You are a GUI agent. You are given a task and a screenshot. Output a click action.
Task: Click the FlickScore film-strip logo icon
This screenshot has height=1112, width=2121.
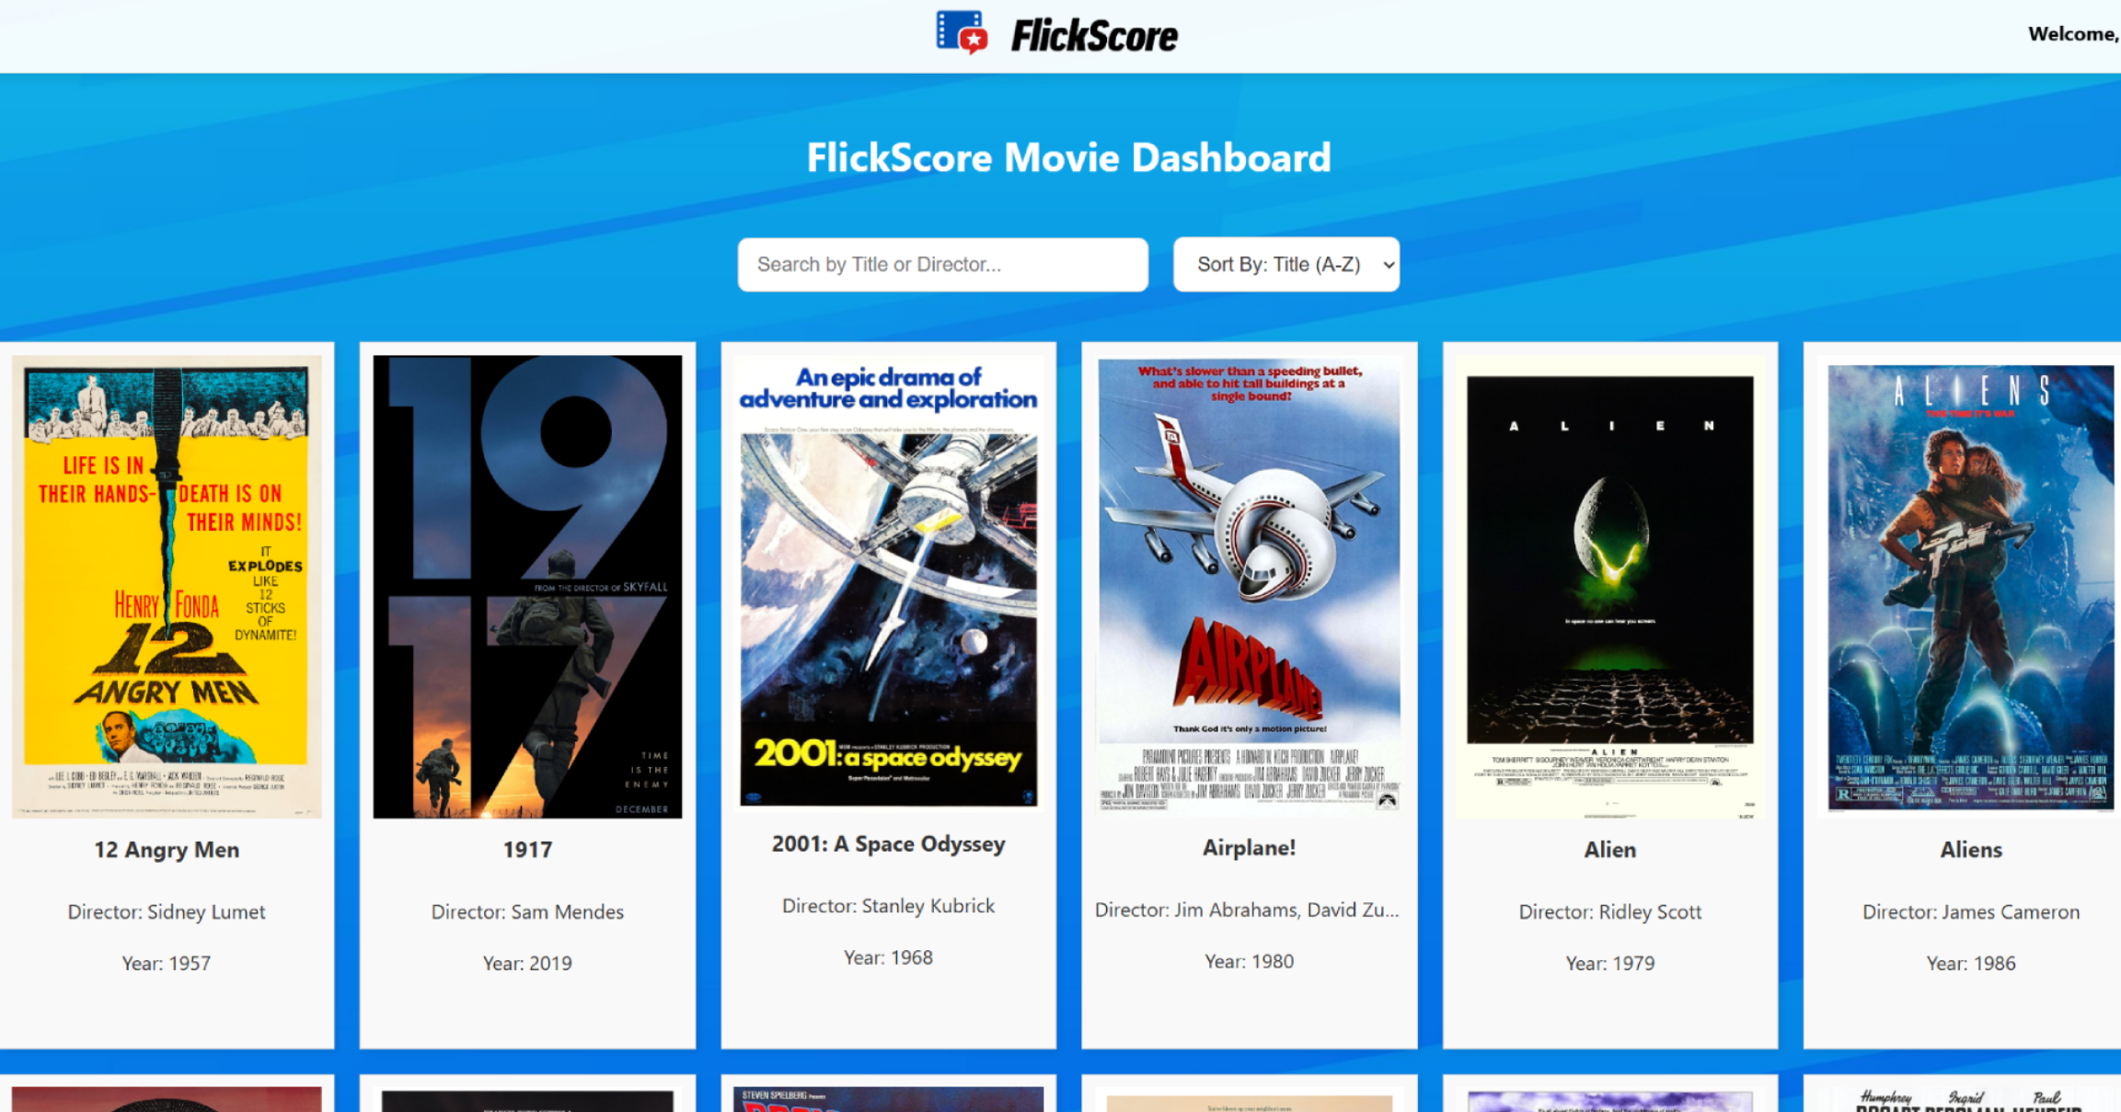(x=963, y=33)
